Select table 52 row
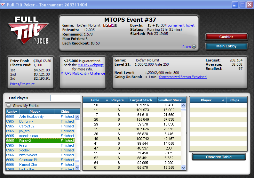 pyautogui.click(x=132, y=158)
